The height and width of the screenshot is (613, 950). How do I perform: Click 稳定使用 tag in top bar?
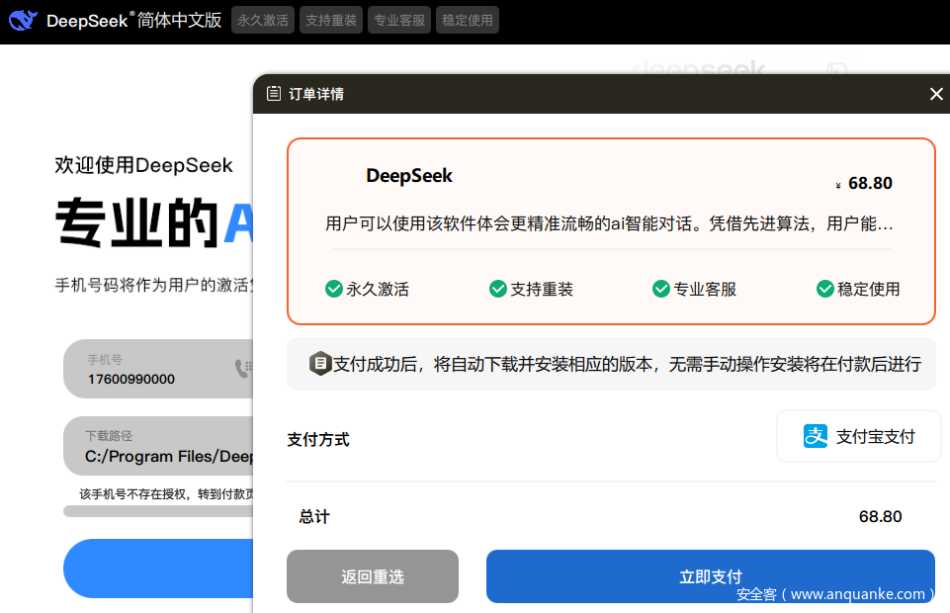pyautogui.click(x=468, y=20)
